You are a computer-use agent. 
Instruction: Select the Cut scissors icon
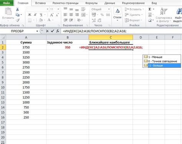tap(17, 9)
